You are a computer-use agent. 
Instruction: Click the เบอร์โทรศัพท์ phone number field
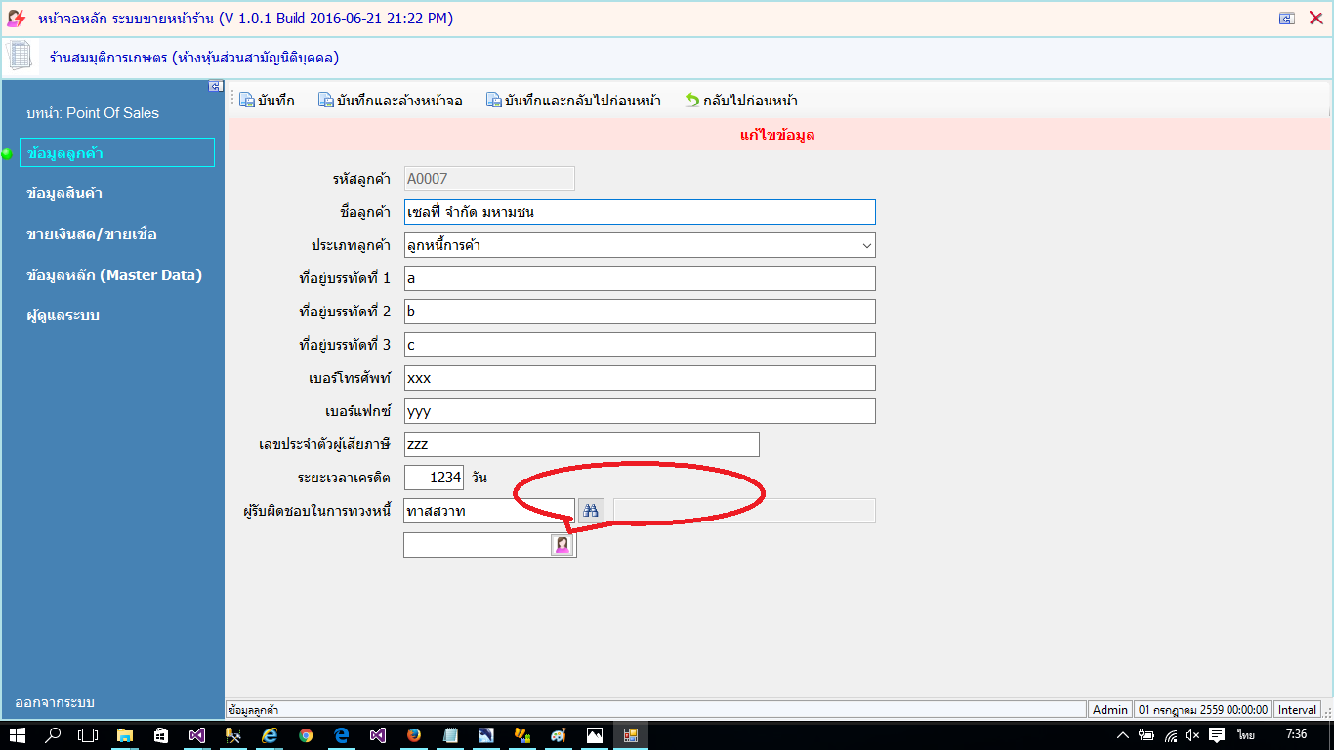pyautogui.click(x=640, y=378)
